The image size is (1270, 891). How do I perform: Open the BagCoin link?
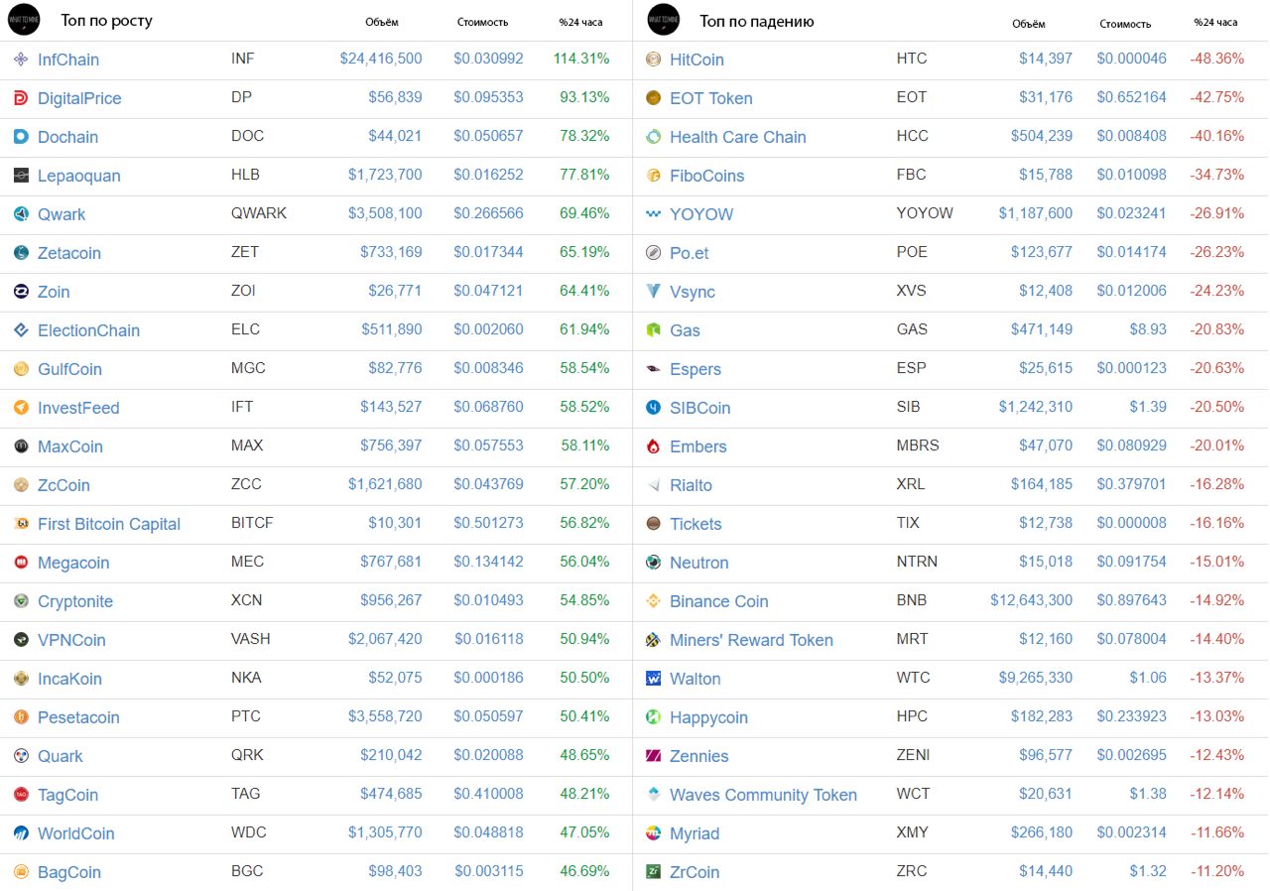click(x=69, y=872)
